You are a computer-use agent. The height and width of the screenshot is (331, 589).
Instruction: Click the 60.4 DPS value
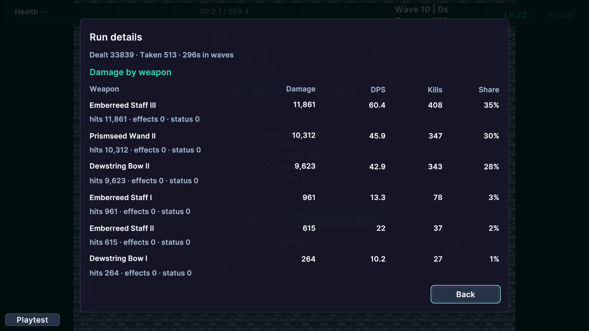pyautogui.click(x=377, y=105)
